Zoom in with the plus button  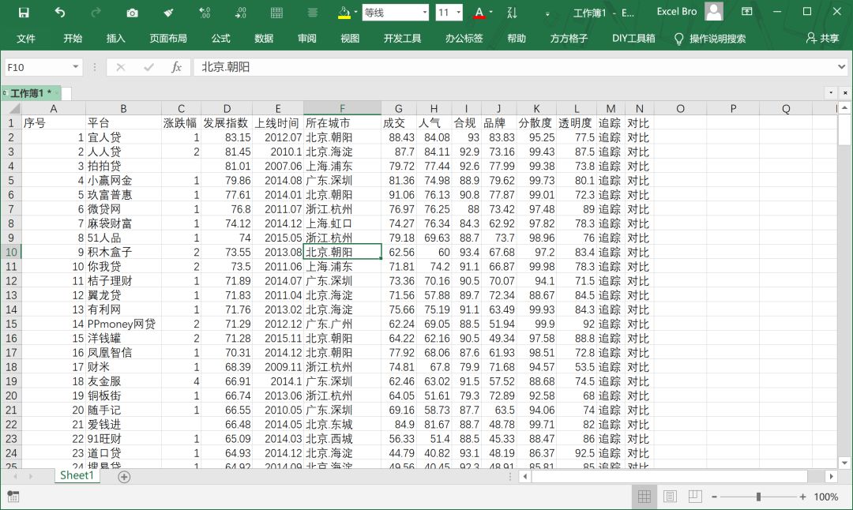(802, 497)
